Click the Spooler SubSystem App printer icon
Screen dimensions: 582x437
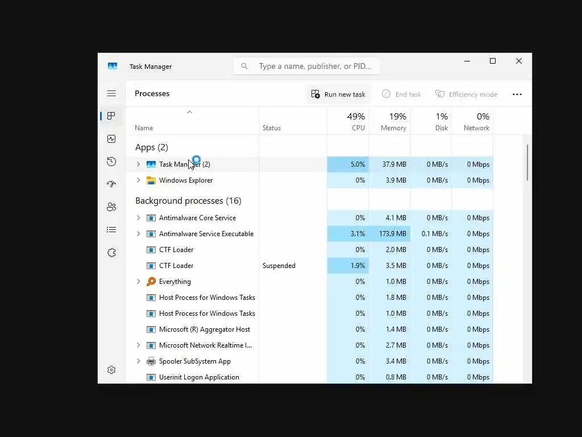(151, 361)
